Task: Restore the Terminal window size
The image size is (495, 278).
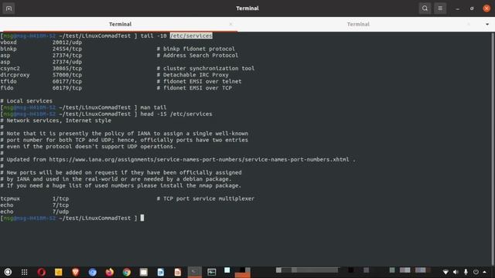Action: pos(472,8)
